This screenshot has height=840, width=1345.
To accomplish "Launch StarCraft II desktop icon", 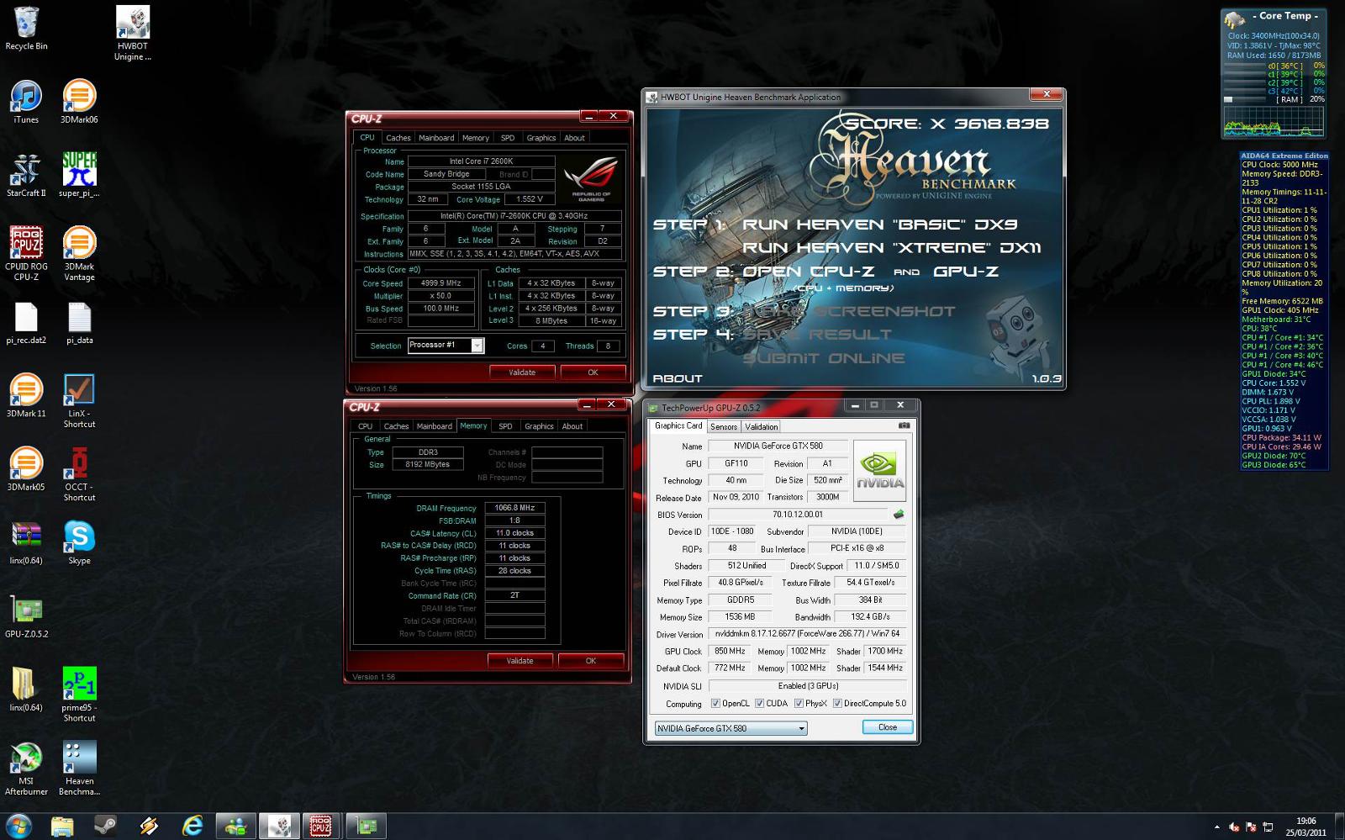I will (26, 175).
